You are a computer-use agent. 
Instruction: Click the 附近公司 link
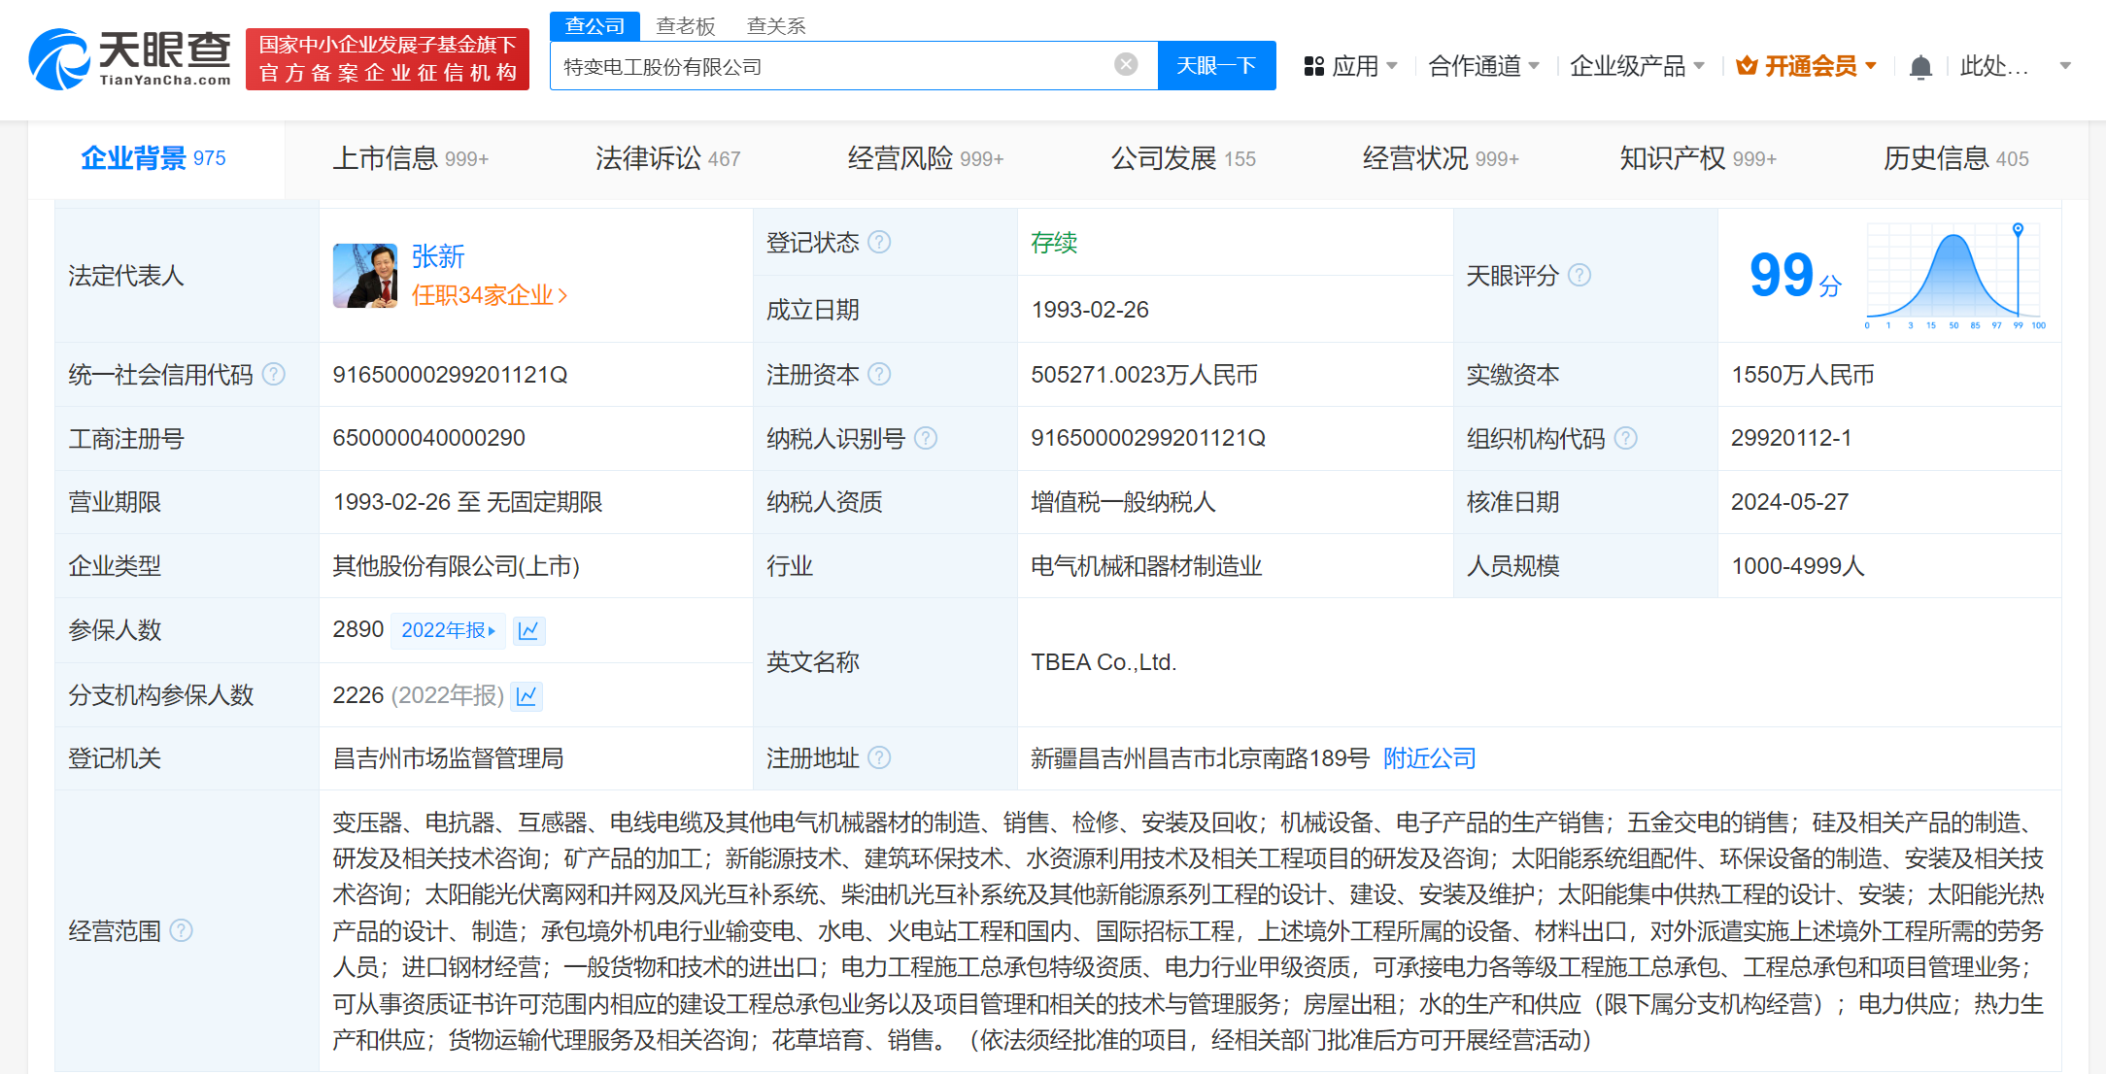1428,757
